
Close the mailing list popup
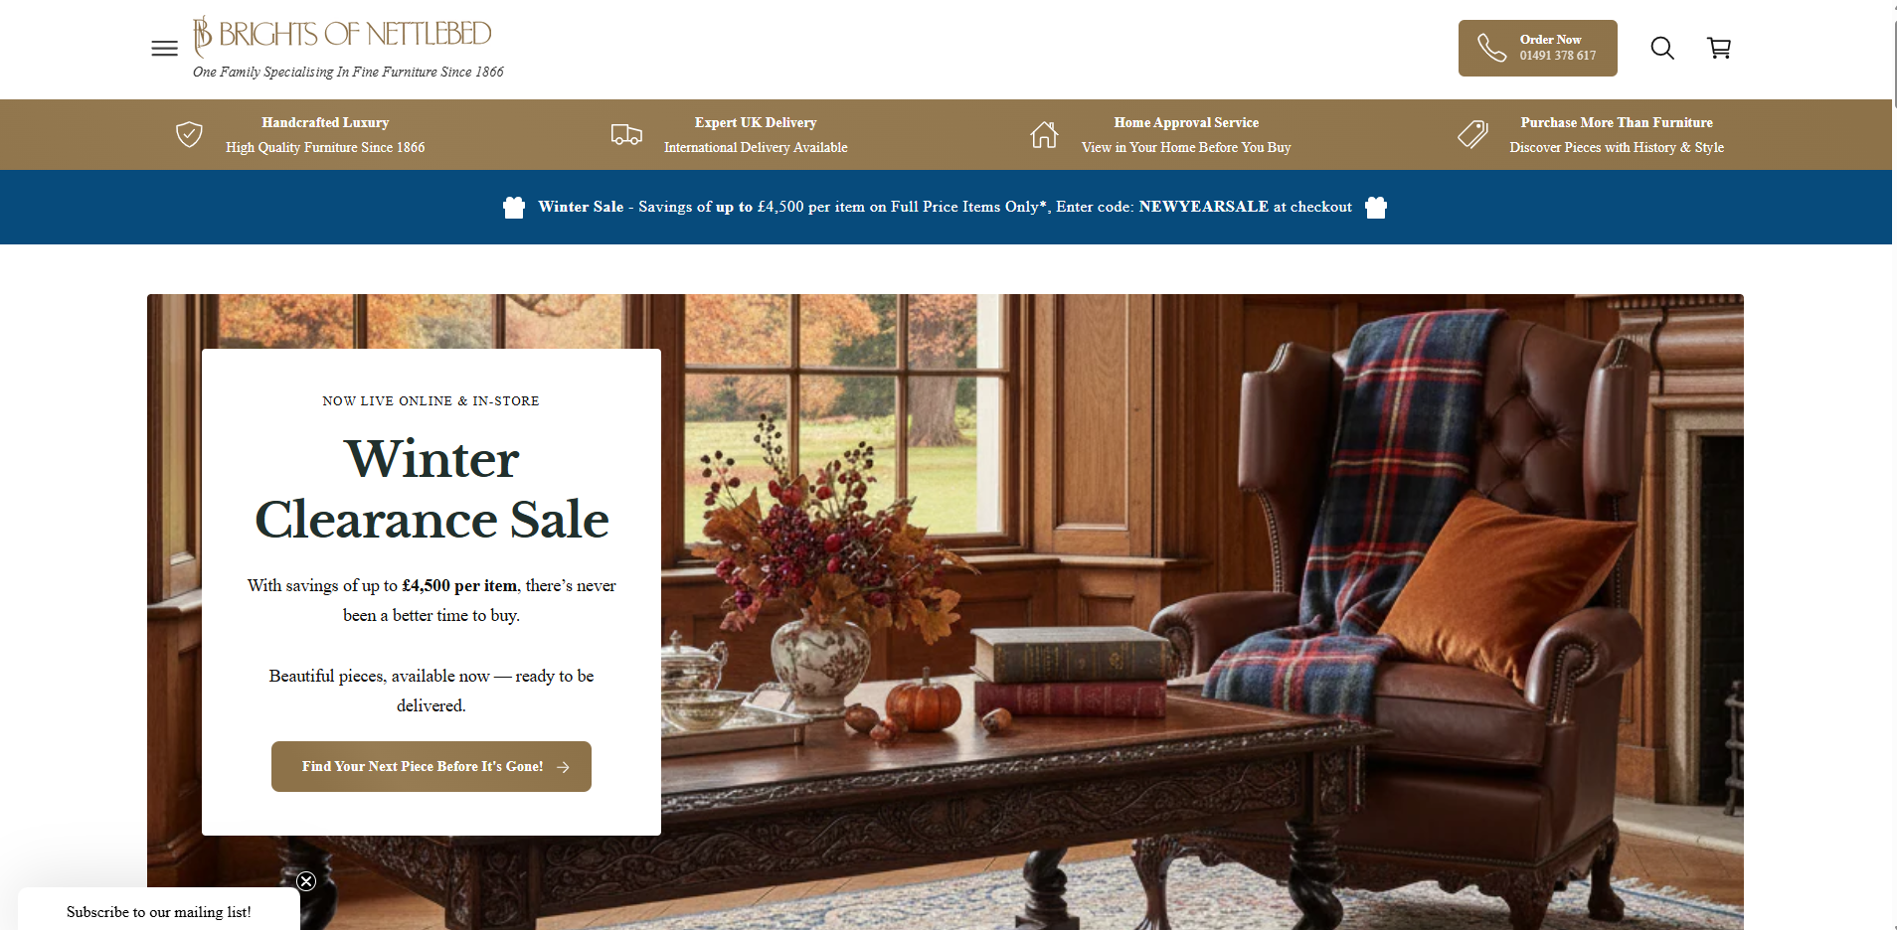coord(306,881)
